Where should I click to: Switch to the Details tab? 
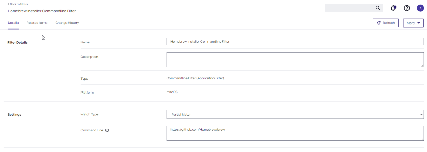[x=13, y=23]
